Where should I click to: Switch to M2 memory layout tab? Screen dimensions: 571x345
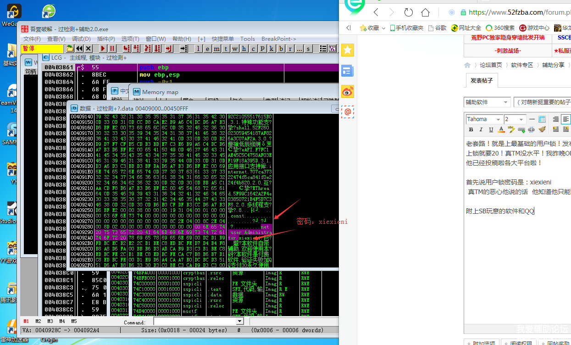(38, 321)
